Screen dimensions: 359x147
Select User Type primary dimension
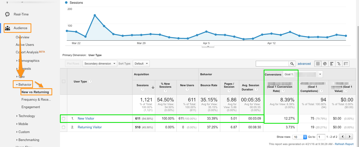coord(95,55)
